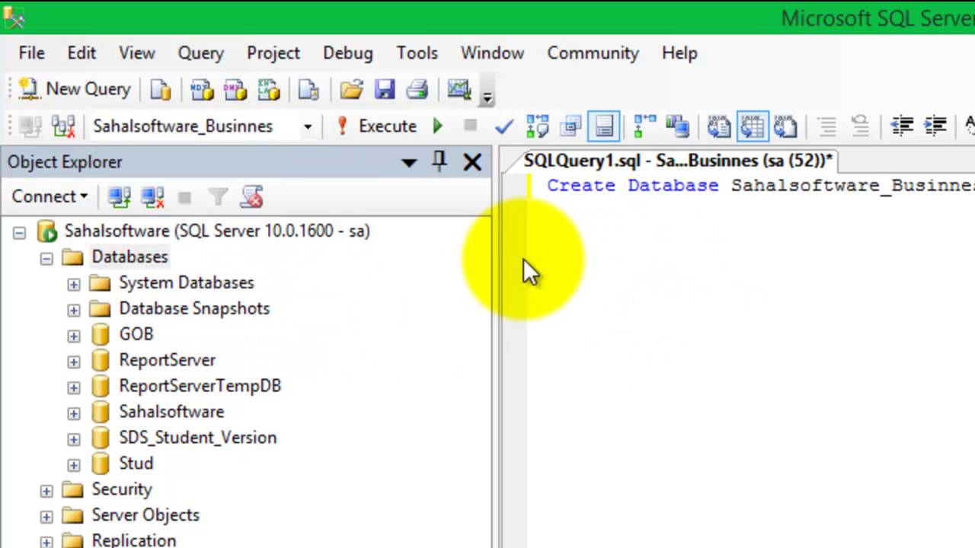Image resolution: width=975 pixels, height=548 pixels.
Task: Click the Filter funnel icon in Object Explorer
Action: (x=218, y=198)
